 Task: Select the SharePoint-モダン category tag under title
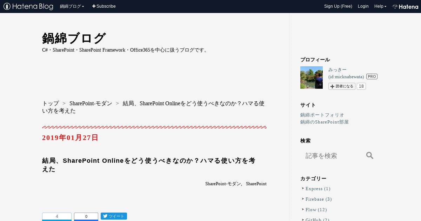223,184
